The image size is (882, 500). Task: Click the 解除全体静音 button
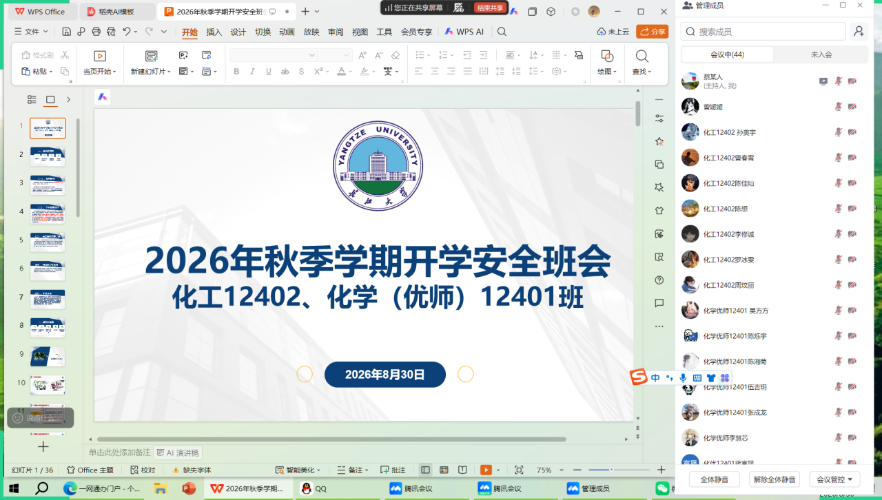[x=774, y=479]
